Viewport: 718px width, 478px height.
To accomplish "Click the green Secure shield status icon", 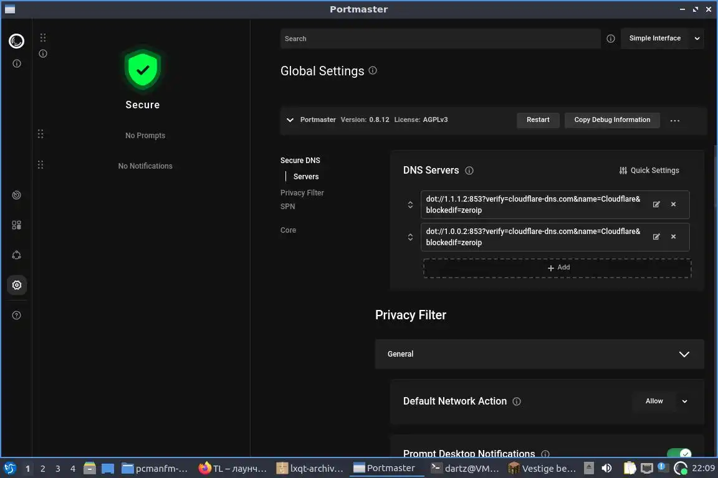I will tap(142, 70).
